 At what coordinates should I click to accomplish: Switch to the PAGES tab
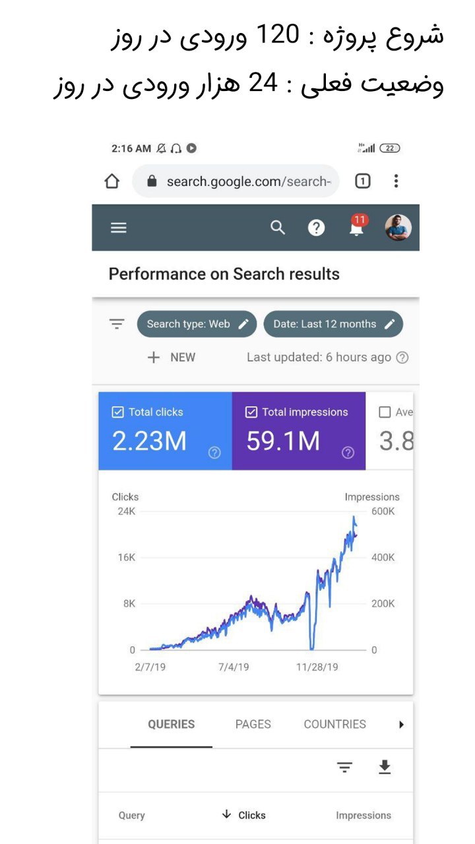(253, 724)
